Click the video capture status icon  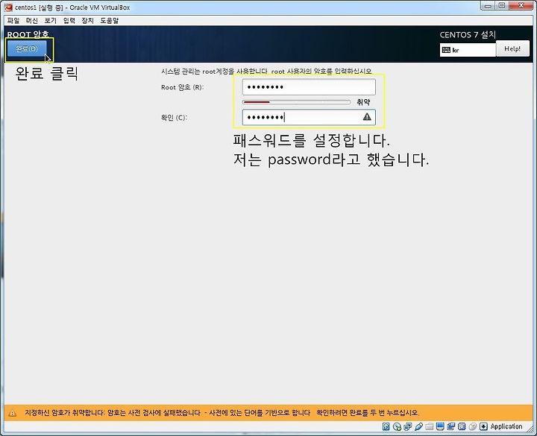click(x=451, y=426)
